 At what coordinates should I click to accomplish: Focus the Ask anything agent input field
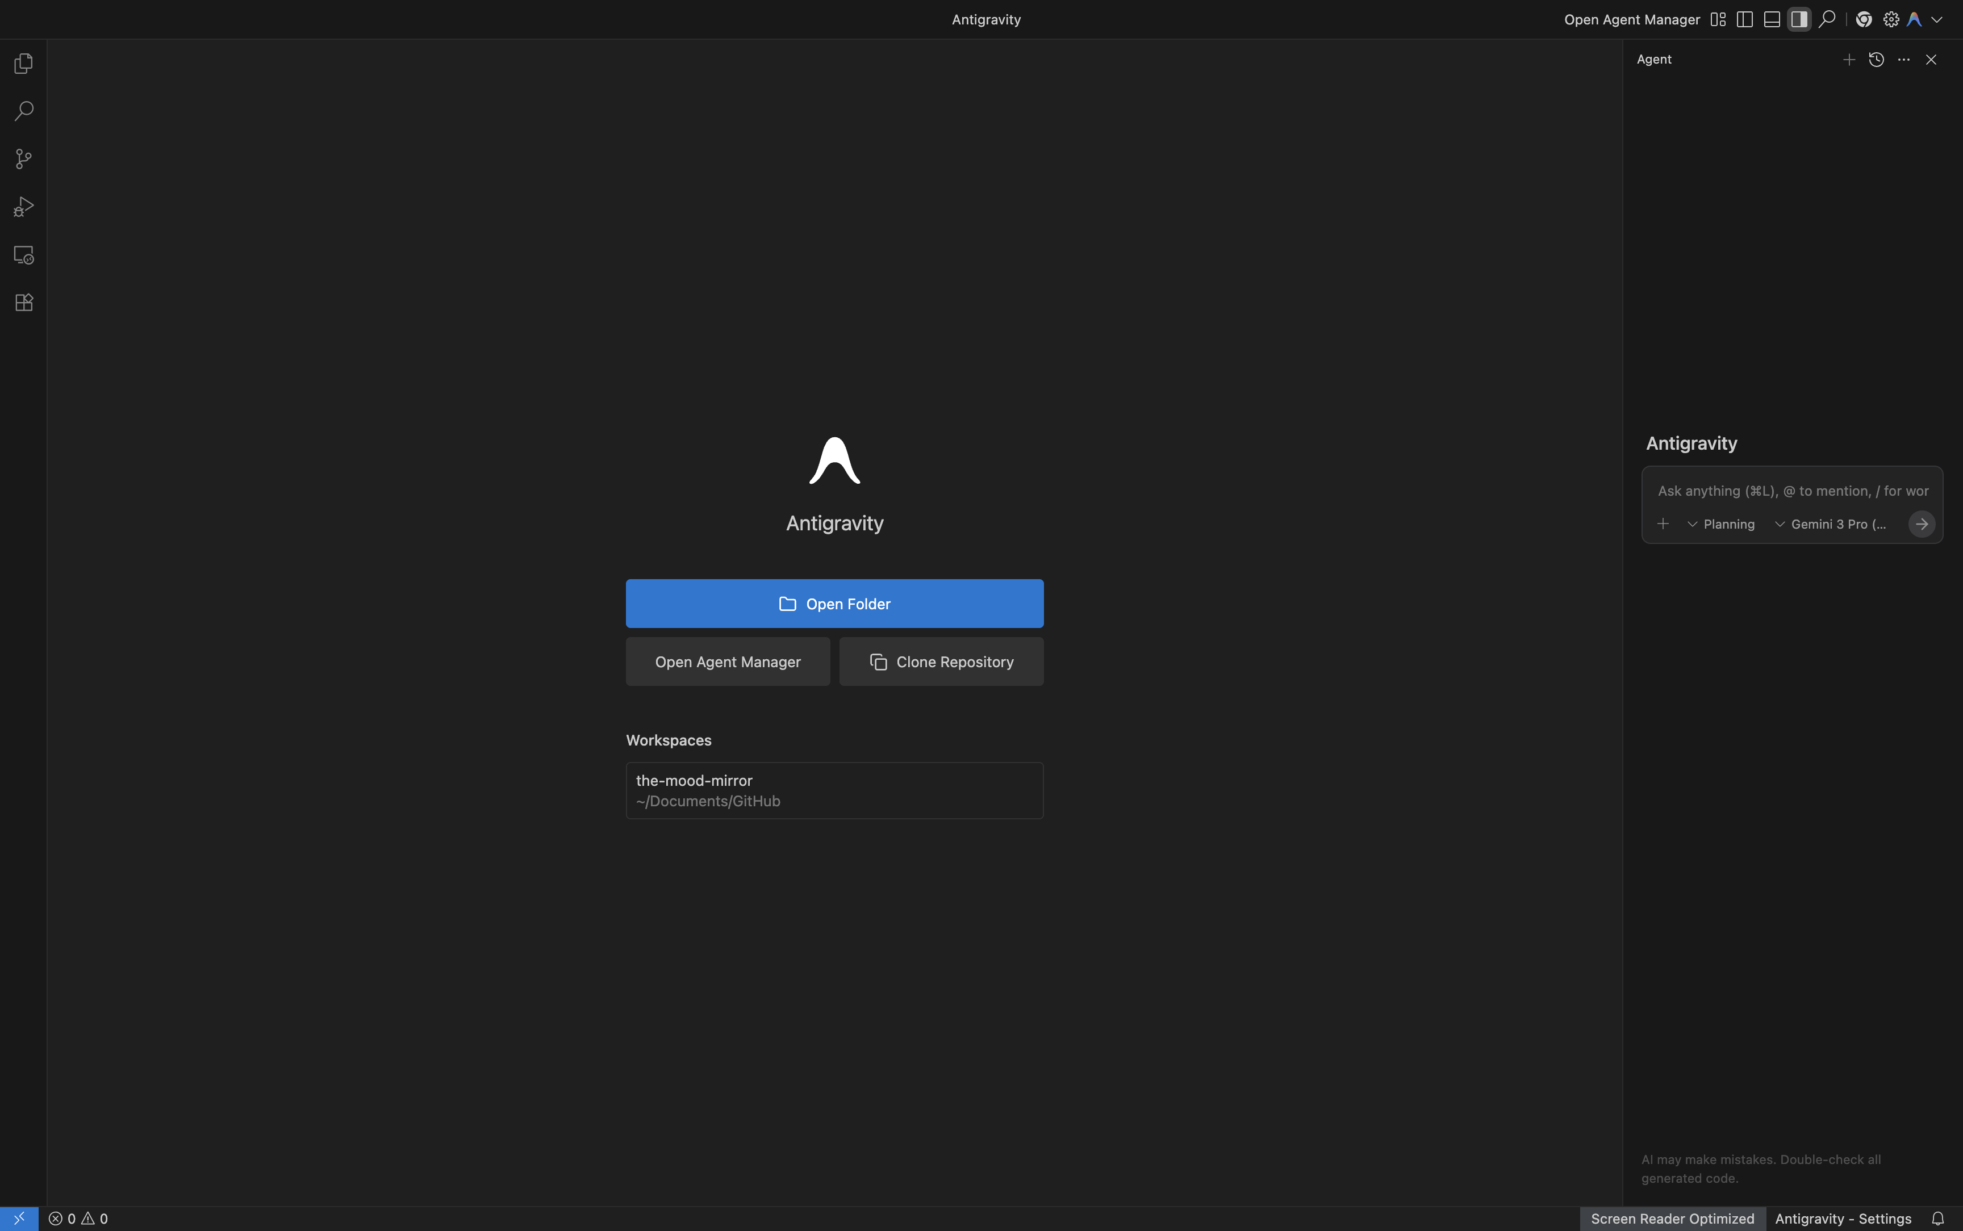point(1792,491)
